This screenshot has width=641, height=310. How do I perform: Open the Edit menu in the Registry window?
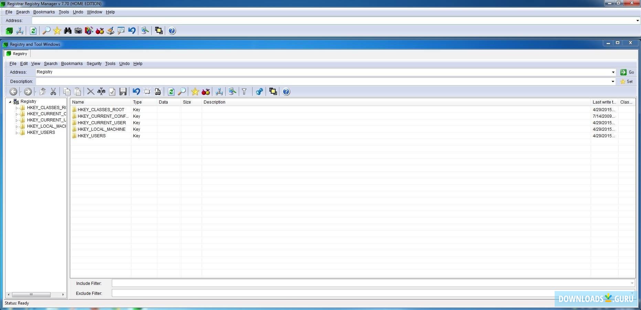pyautogui.click(x=24, y=64)
